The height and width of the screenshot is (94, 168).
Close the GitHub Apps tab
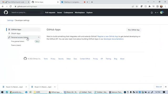tap(58, 2)
